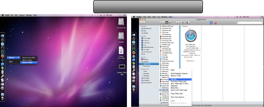The width and height of the screenshot is (264, 107).
Task: Click the Time Machine icon in the Finder menu bar
Action: coord(228,17)
